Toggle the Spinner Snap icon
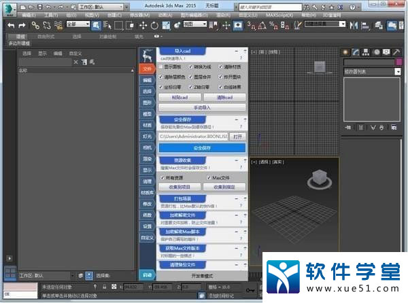This screenshot has height=303, width=408. (x=285, y=25)
